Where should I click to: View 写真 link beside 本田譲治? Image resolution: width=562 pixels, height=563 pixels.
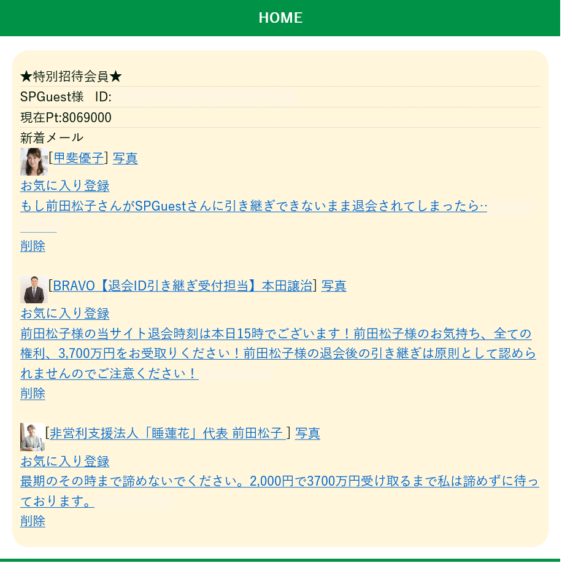[x=334, y=286]
